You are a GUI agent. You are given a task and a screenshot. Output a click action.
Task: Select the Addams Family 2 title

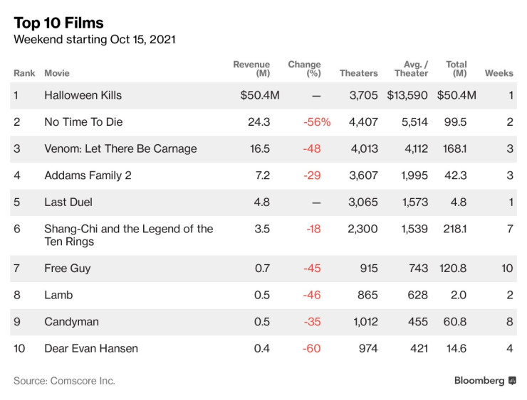pos(88,175)
